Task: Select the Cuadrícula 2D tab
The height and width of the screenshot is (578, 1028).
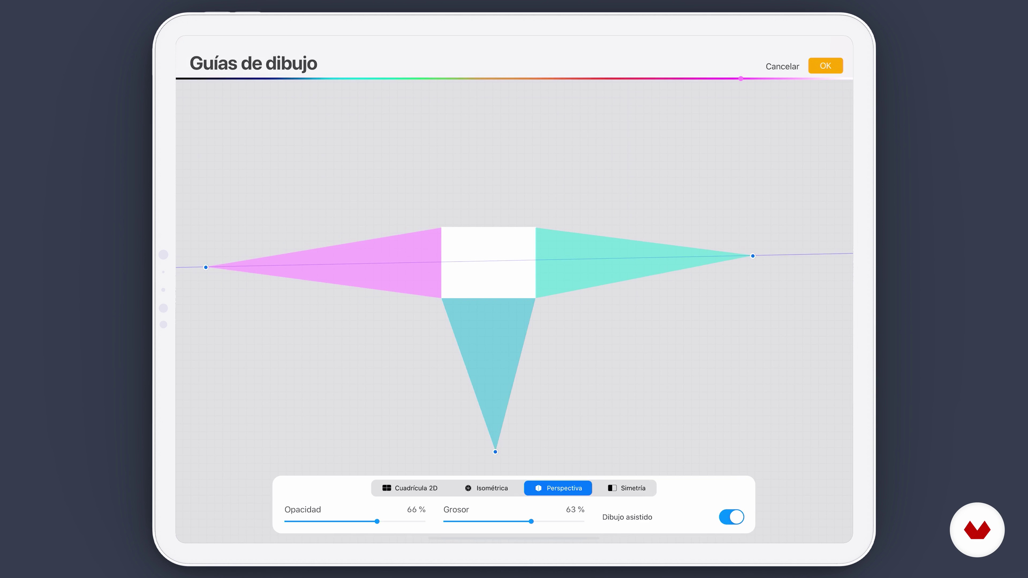Action: [410, 488]
